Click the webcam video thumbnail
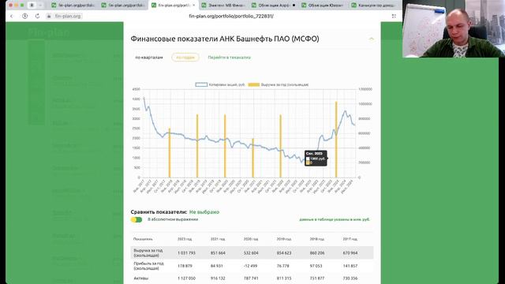The height and width of the screenshot is (284, 505). 454,29
